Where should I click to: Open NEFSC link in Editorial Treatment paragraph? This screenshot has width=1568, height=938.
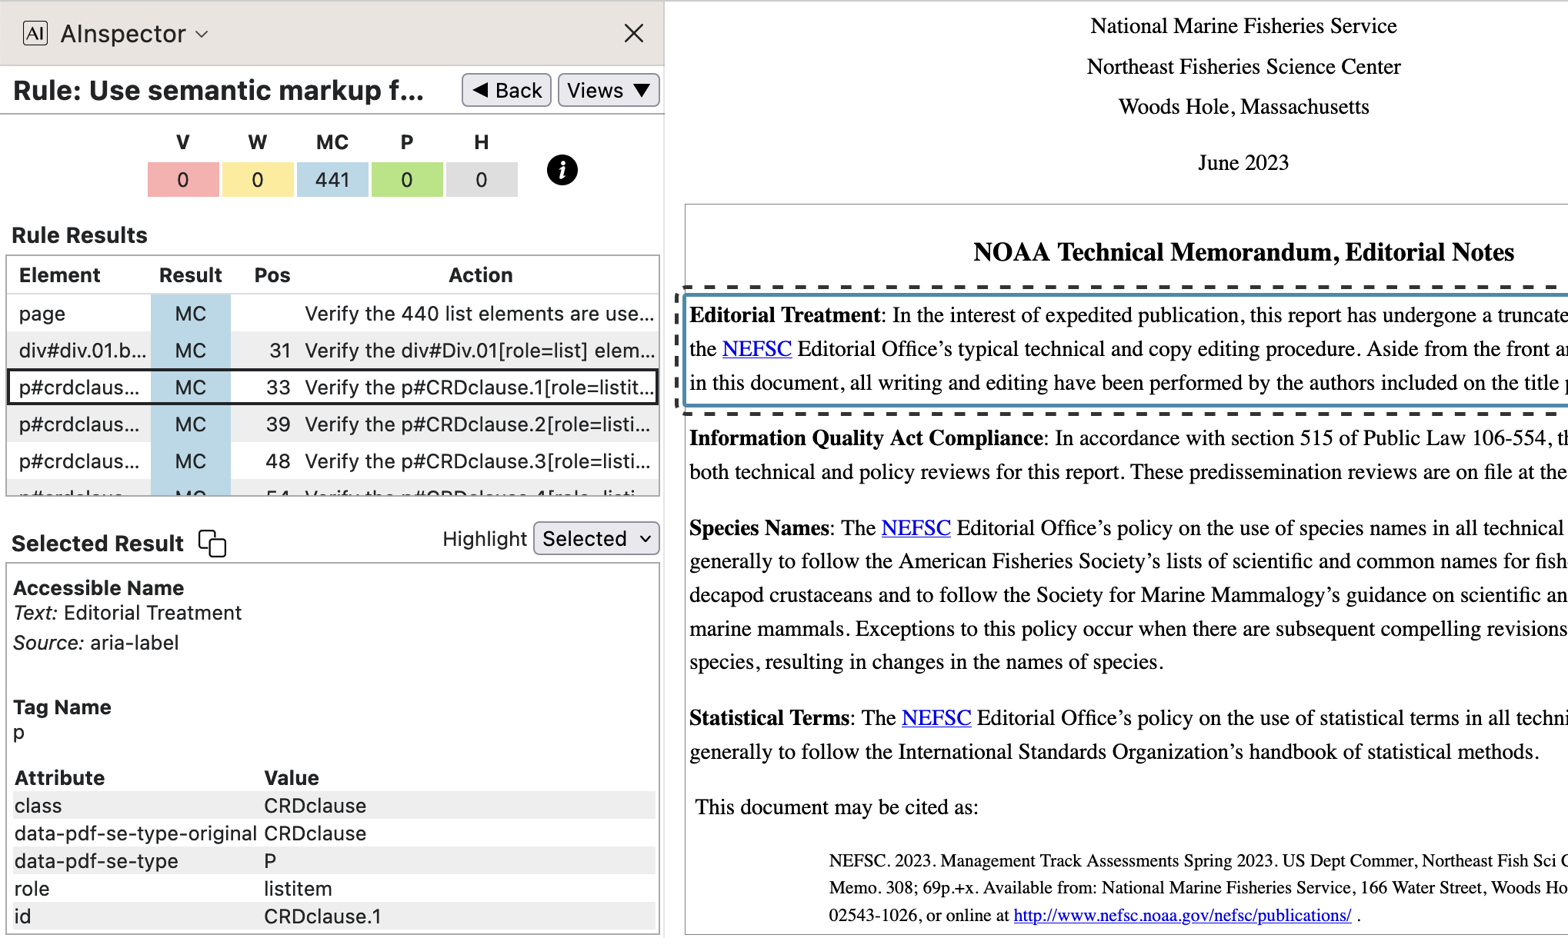[756, 349]
